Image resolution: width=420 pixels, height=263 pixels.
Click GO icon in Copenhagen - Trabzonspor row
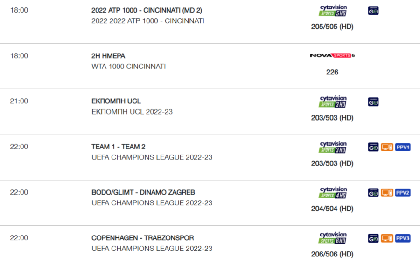[x=373, y=238]
